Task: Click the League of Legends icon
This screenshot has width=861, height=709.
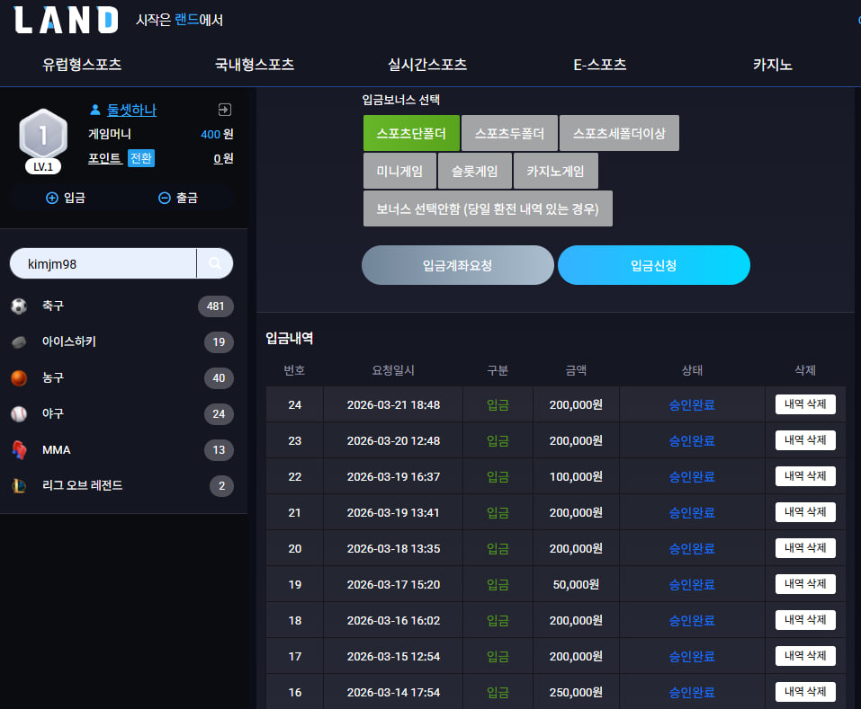Action: tap(19, 486)
